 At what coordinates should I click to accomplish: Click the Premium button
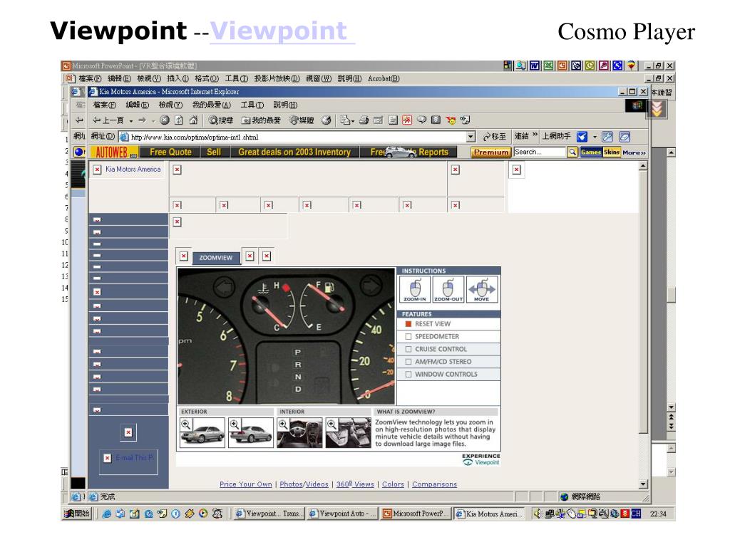(491, 152)
